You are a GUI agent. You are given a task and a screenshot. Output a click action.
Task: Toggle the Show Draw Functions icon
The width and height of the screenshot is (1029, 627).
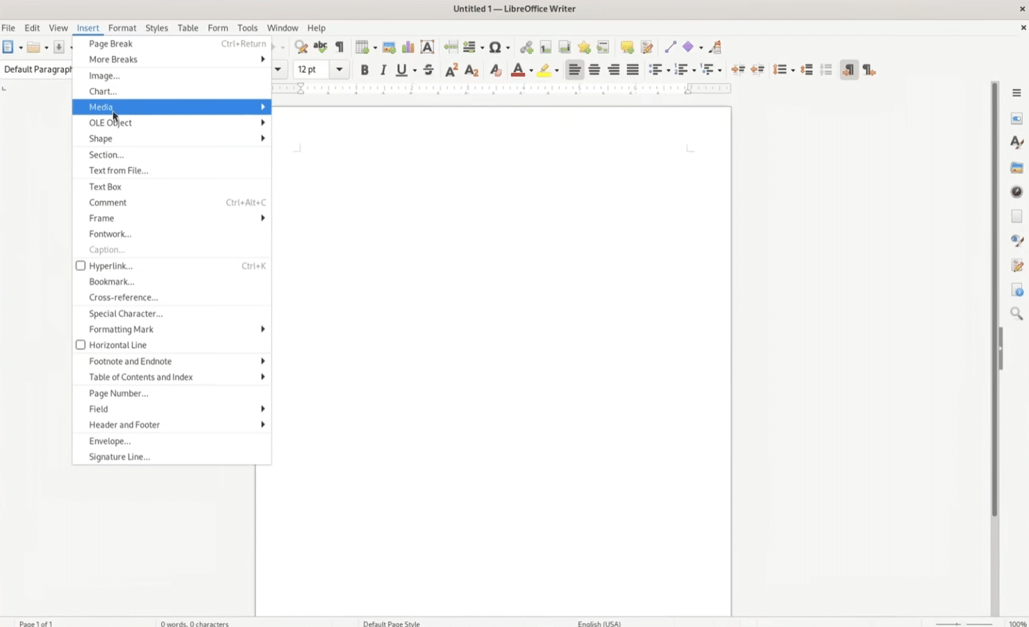(x=715, y=47)
